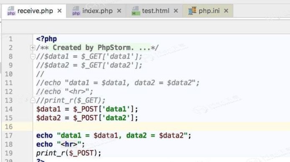This screenshot has width=290, height=162.
Task: Close the test.html tab
Action: [x=176, y=11]
